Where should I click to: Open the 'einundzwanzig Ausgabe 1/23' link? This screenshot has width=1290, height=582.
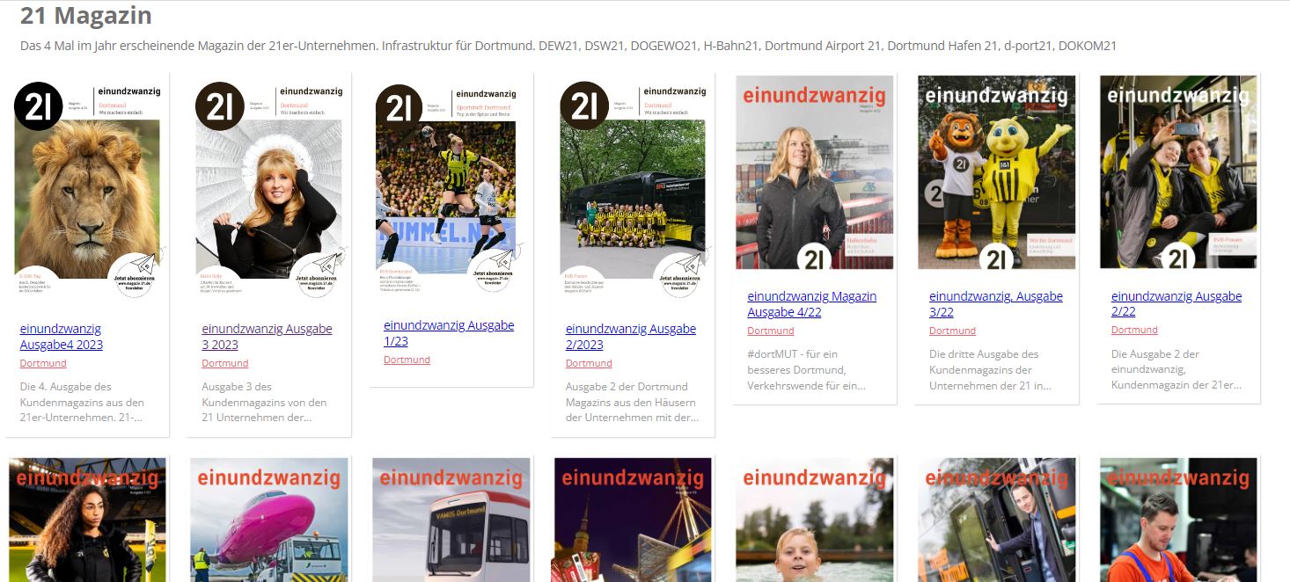tap(449, 333)
